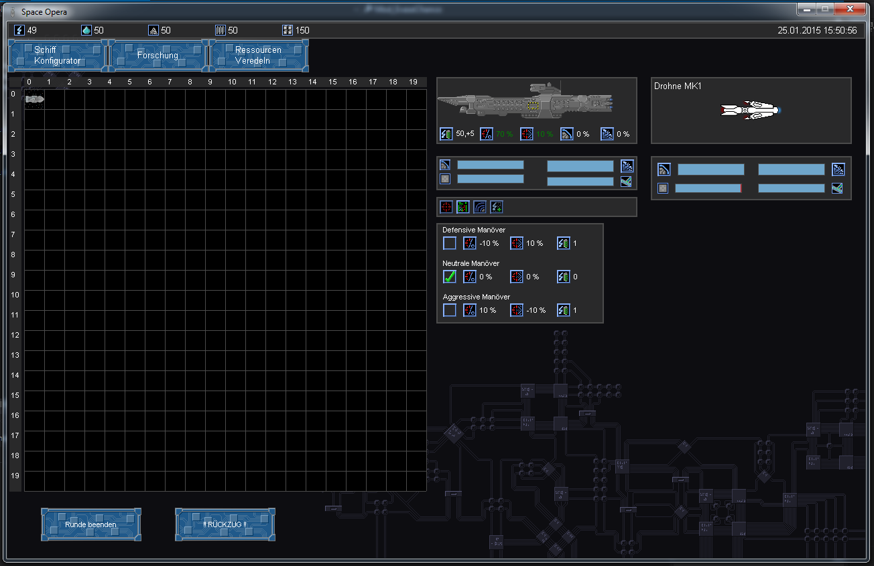Uncheck the Neutrale Manöver checkbox
The image size is (874, 566).
tap(450, 277)
